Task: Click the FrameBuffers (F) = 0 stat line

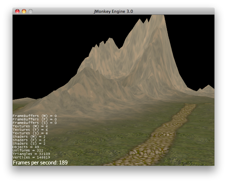Action: click(x=35, y=119)
